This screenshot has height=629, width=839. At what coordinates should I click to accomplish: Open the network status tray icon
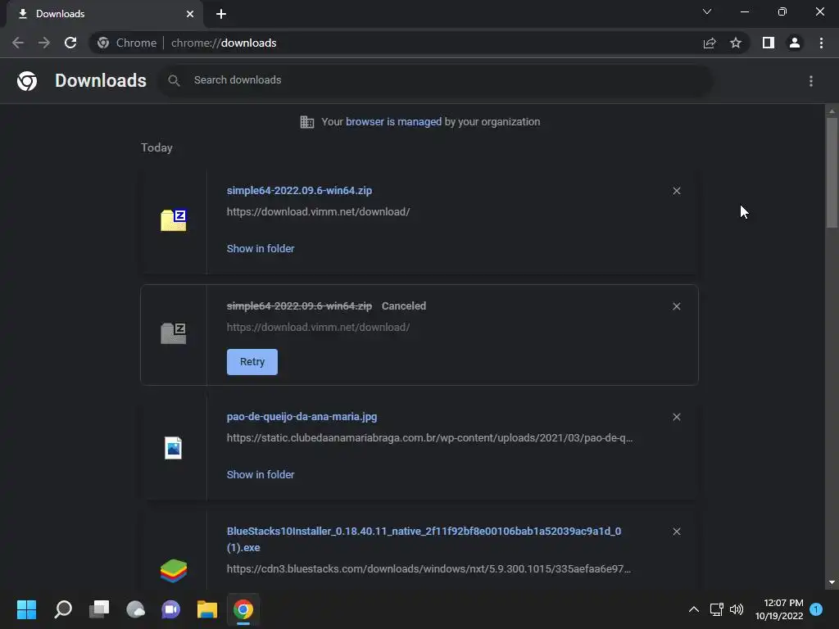[x=716, y=609]
